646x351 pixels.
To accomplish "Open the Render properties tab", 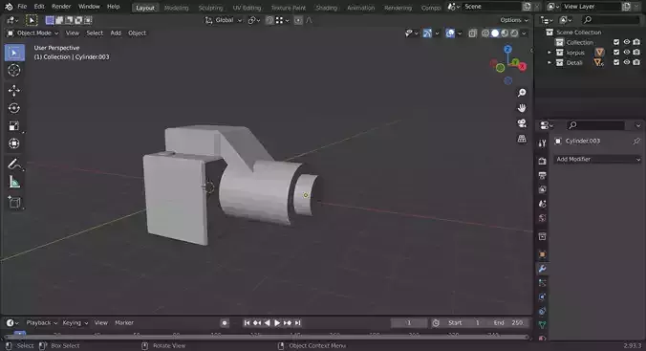I will pyautogui.click(x=542, y=162).
